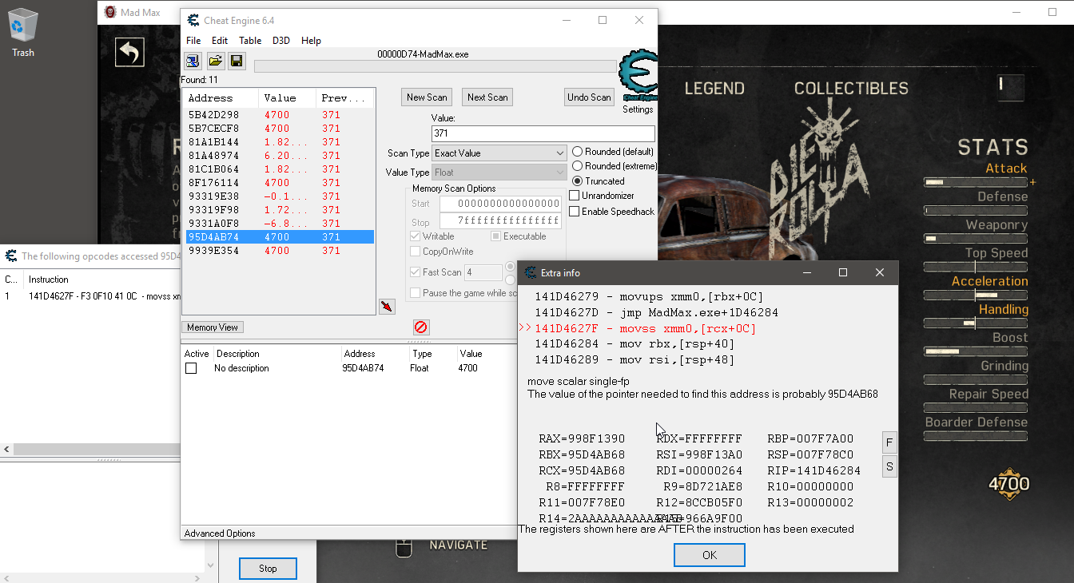Click the Value input field

[543, 134]
